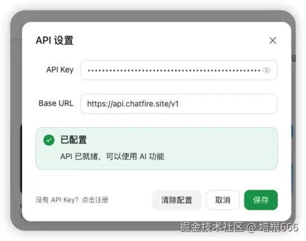
Task: Toggle API Key visibility eye icon
Action: click(x=267, y=70)
